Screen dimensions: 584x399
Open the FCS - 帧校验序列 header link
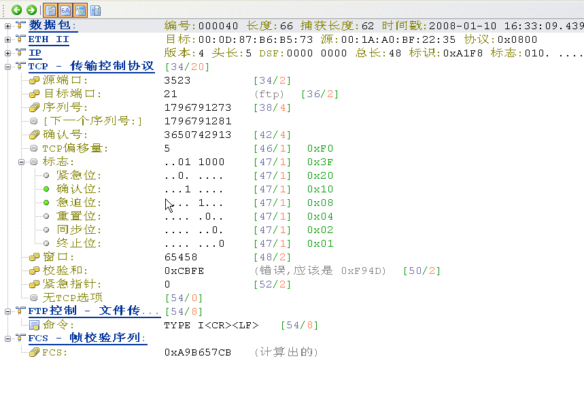88,339
